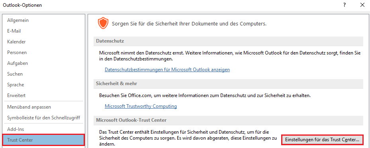Open help with the question mark icon
The height and width of the screenshot is (148, 370).
pos(345,5)
